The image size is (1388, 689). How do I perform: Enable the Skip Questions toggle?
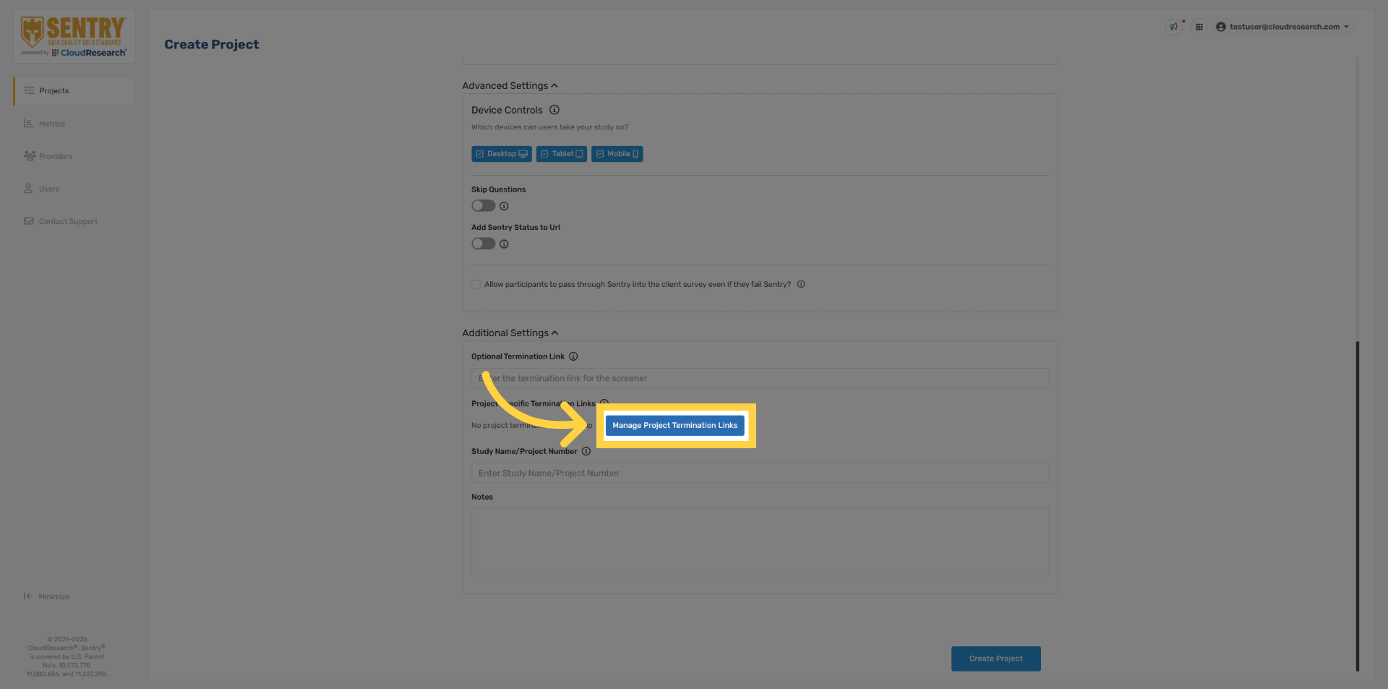click(x=483, y=205)
